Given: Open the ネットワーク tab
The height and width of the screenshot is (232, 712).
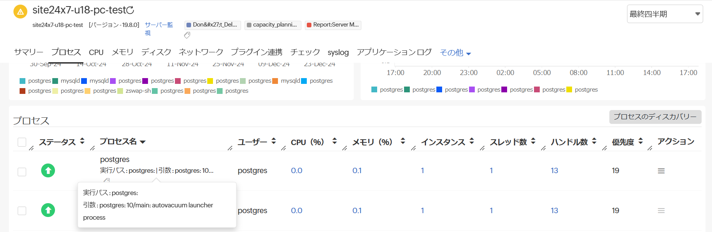Looking at the screenshot, I should click(201, 52).
